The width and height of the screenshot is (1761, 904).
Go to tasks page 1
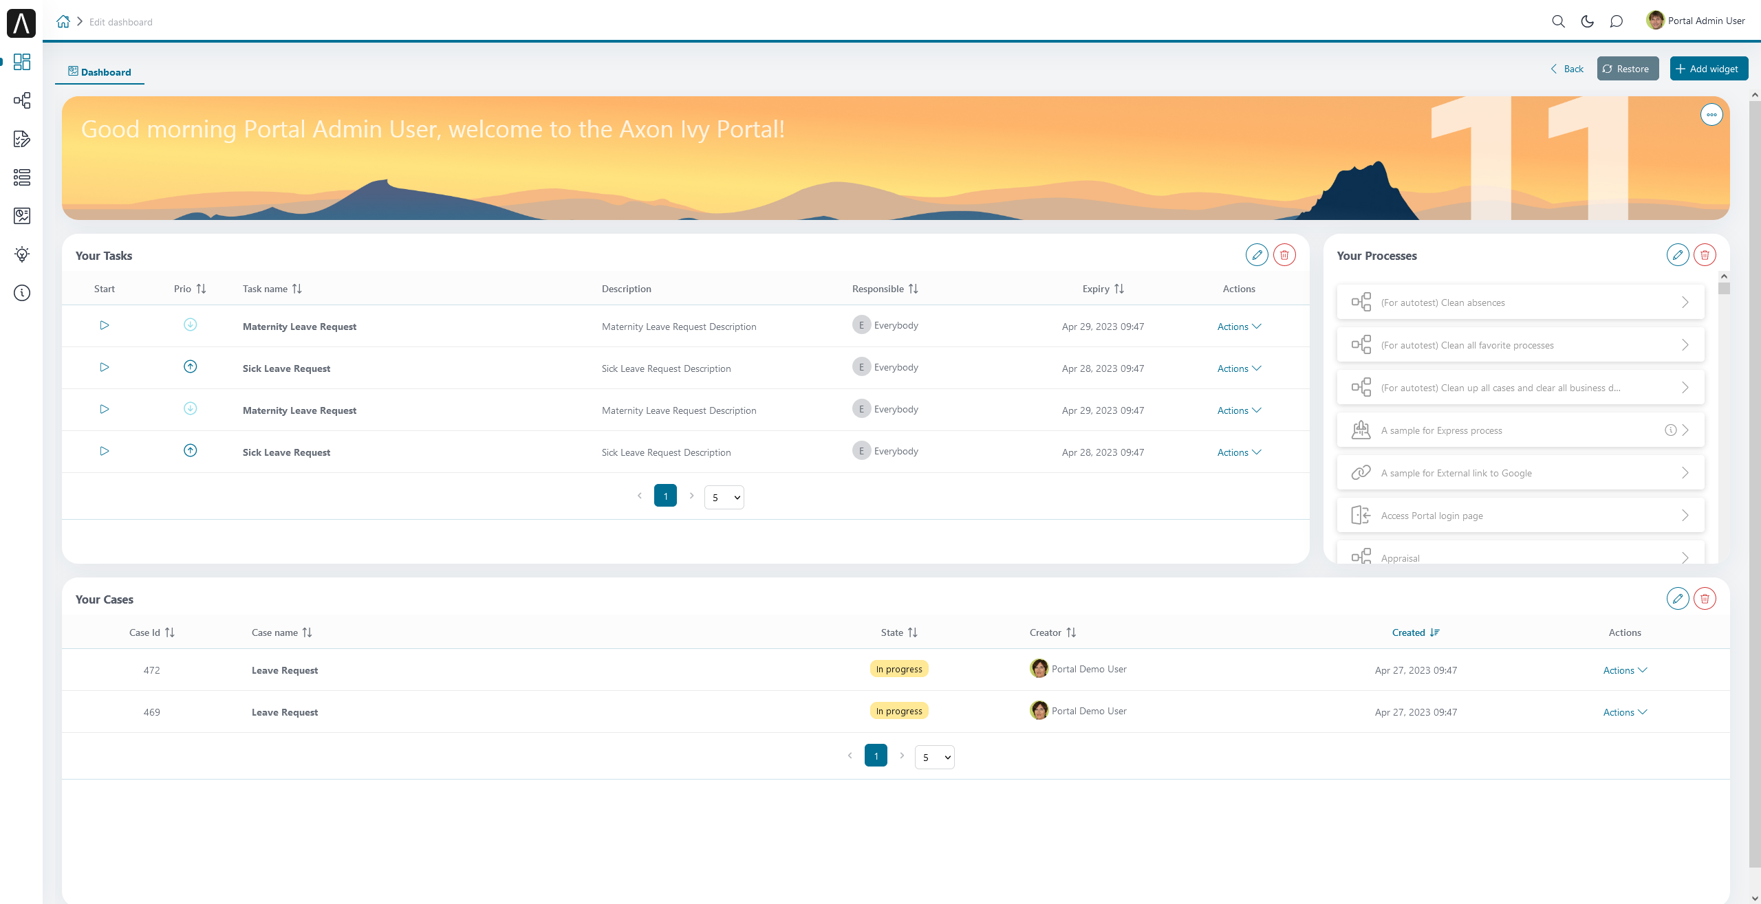click(x=665, y=496)
